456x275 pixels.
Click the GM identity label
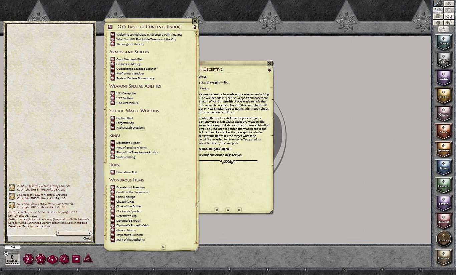tap(12, 247)
